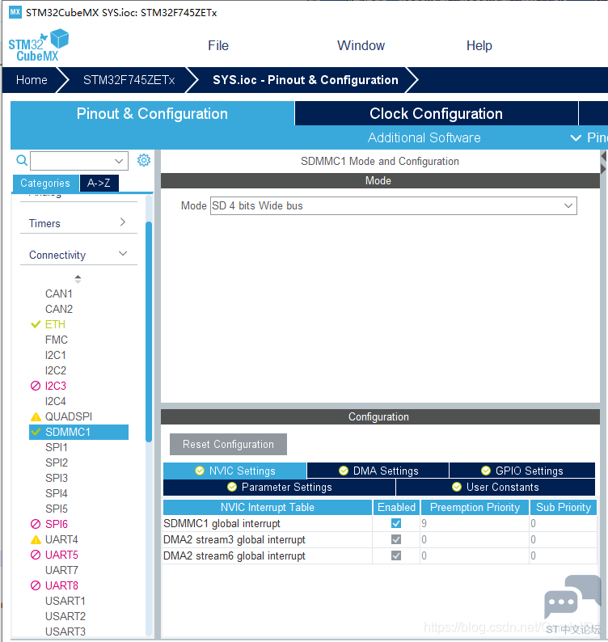Select I2C1 peripheral
The image size is (608, 642).
pos(56,356)
